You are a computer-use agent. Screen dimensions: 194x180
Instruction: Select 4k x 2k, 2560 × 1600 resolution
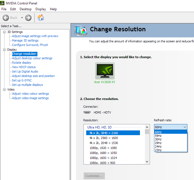click(104, 138)
